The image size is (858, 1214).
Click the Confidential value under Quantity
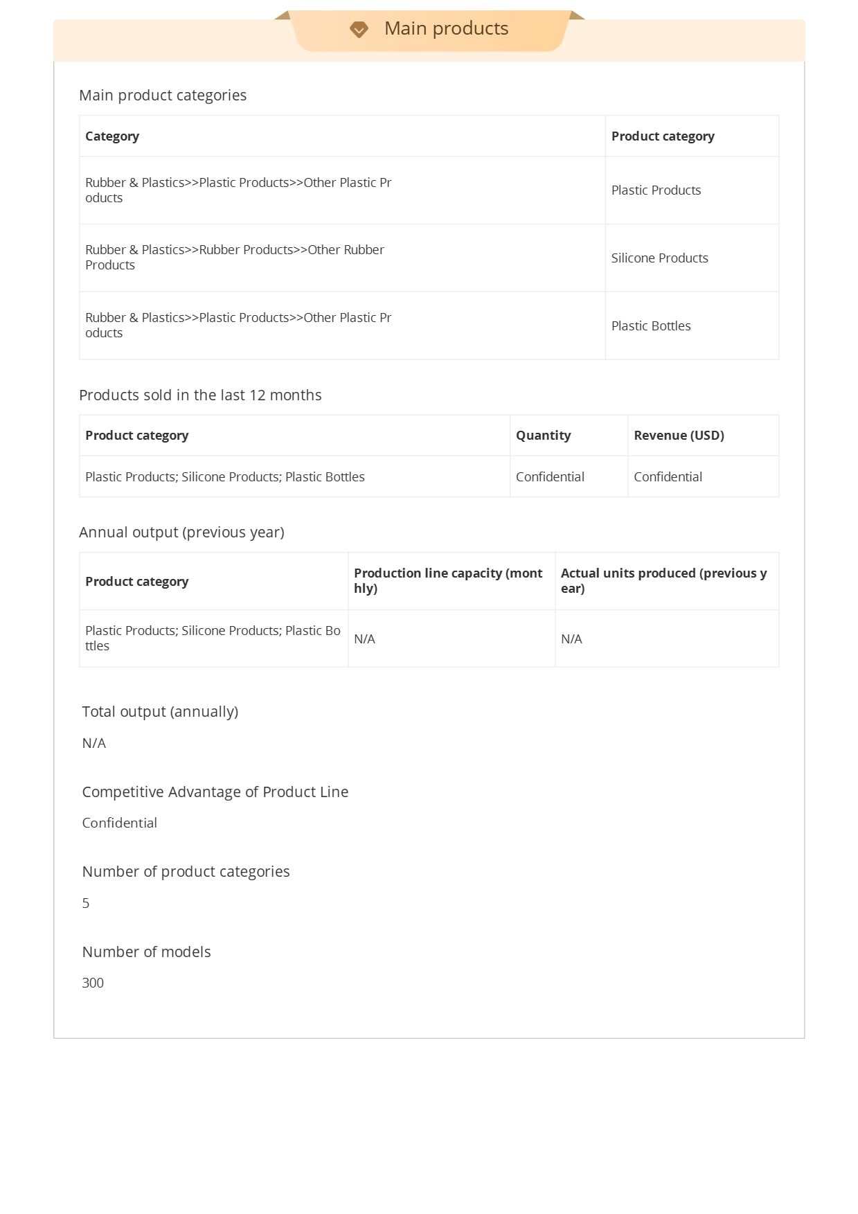click(x=550, y=476)
